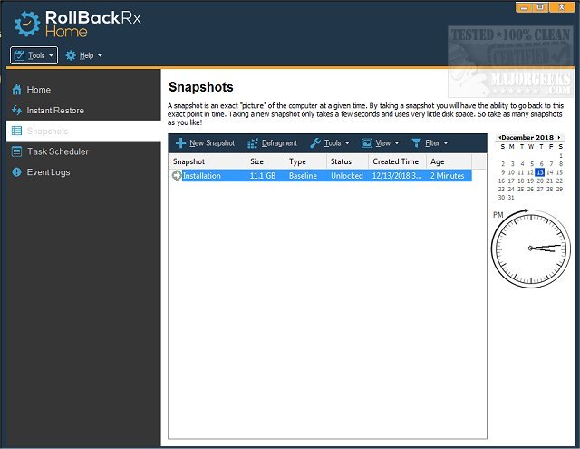Click the 2 Minutes age cell
Viewport: 580px width, 449px height.
pos(447,175)
